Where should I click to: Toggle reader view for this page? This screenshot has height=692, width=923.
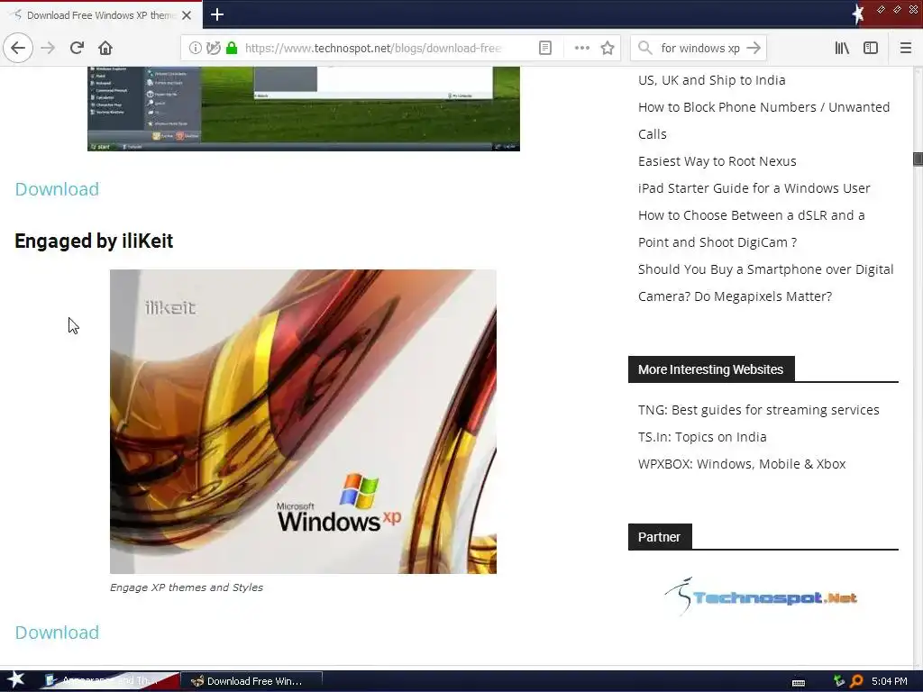545,49
